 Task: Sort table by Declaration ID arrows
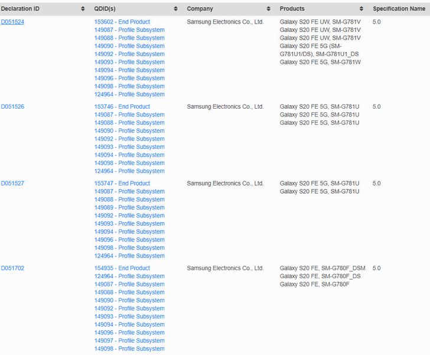[83, 9]
